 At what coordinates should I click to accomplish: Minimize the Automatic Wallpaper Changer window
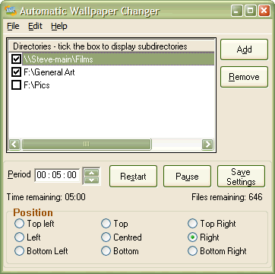tap(237, 11)
